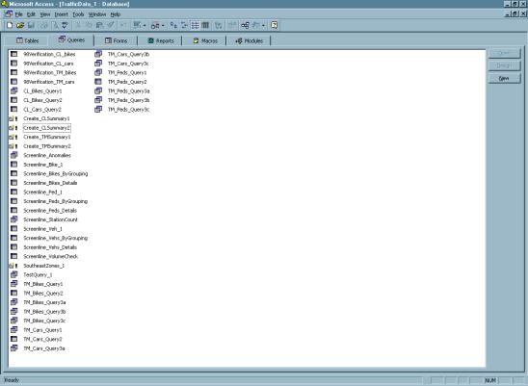This screenshot has width=528, height=386.
Task: Switch to the Reports tab
Action: 161,40
